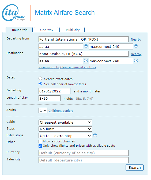Viewport: 151px width, 180px height.
Task: Click the Departing date input field
Action: click(54, 91)
